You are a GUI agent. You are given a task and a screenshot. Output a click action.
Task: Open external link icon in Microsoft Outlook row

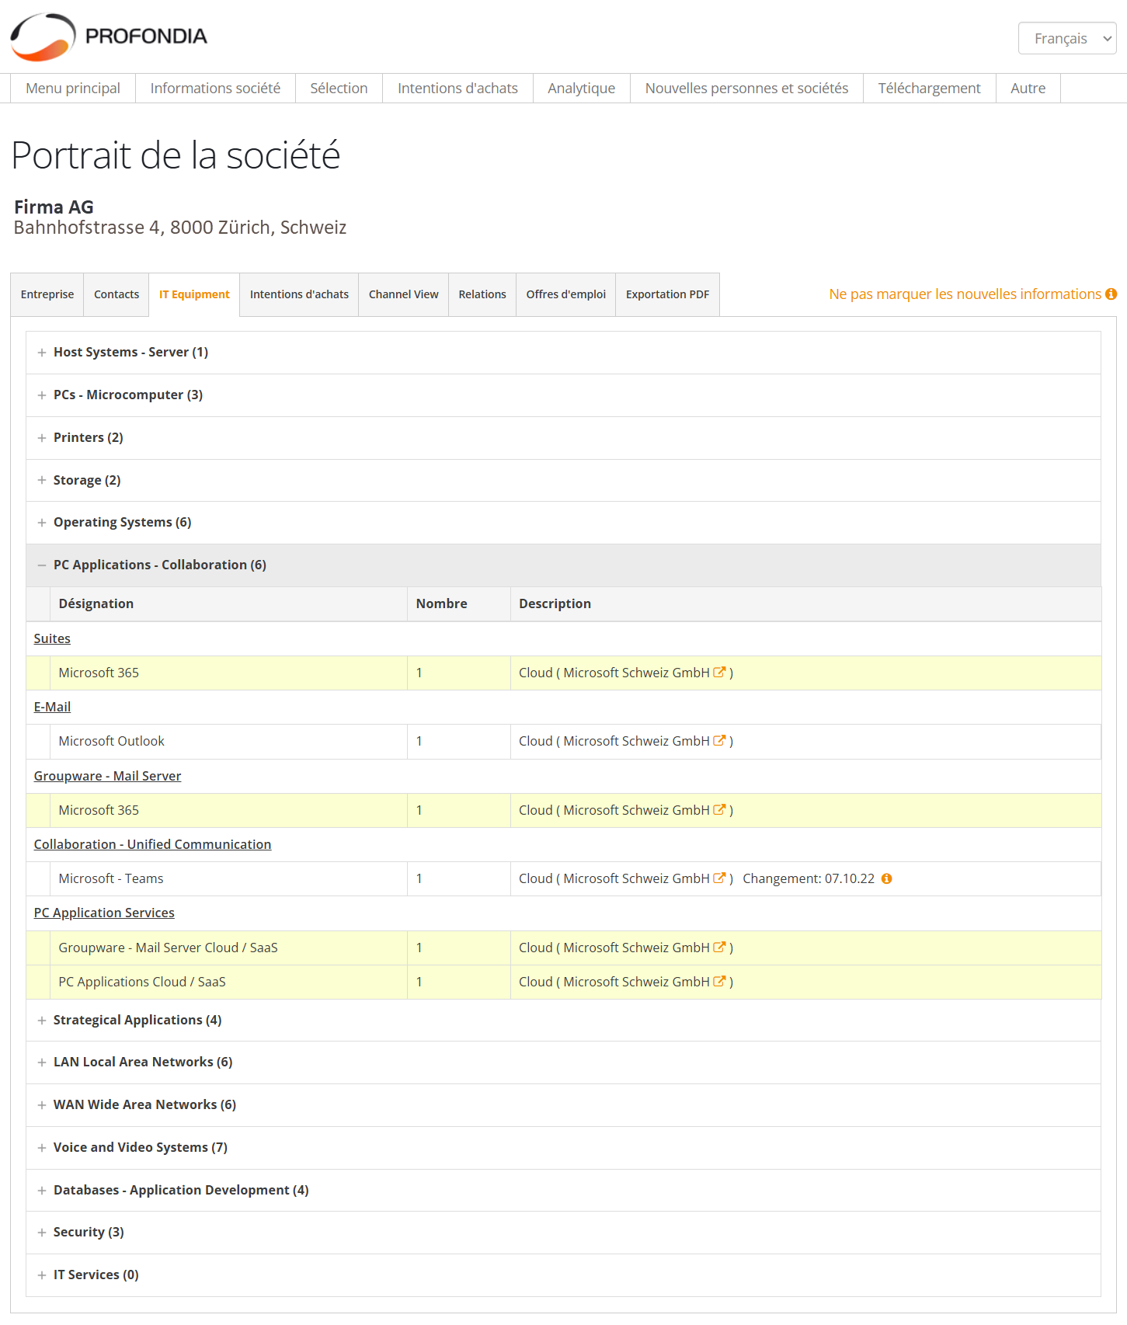tap(719, 741)
